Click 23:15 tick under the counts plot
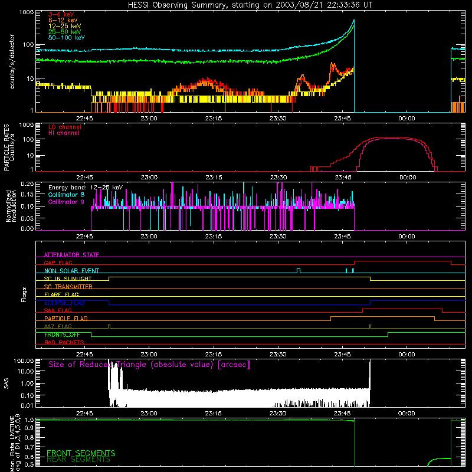 pos(214,119)
